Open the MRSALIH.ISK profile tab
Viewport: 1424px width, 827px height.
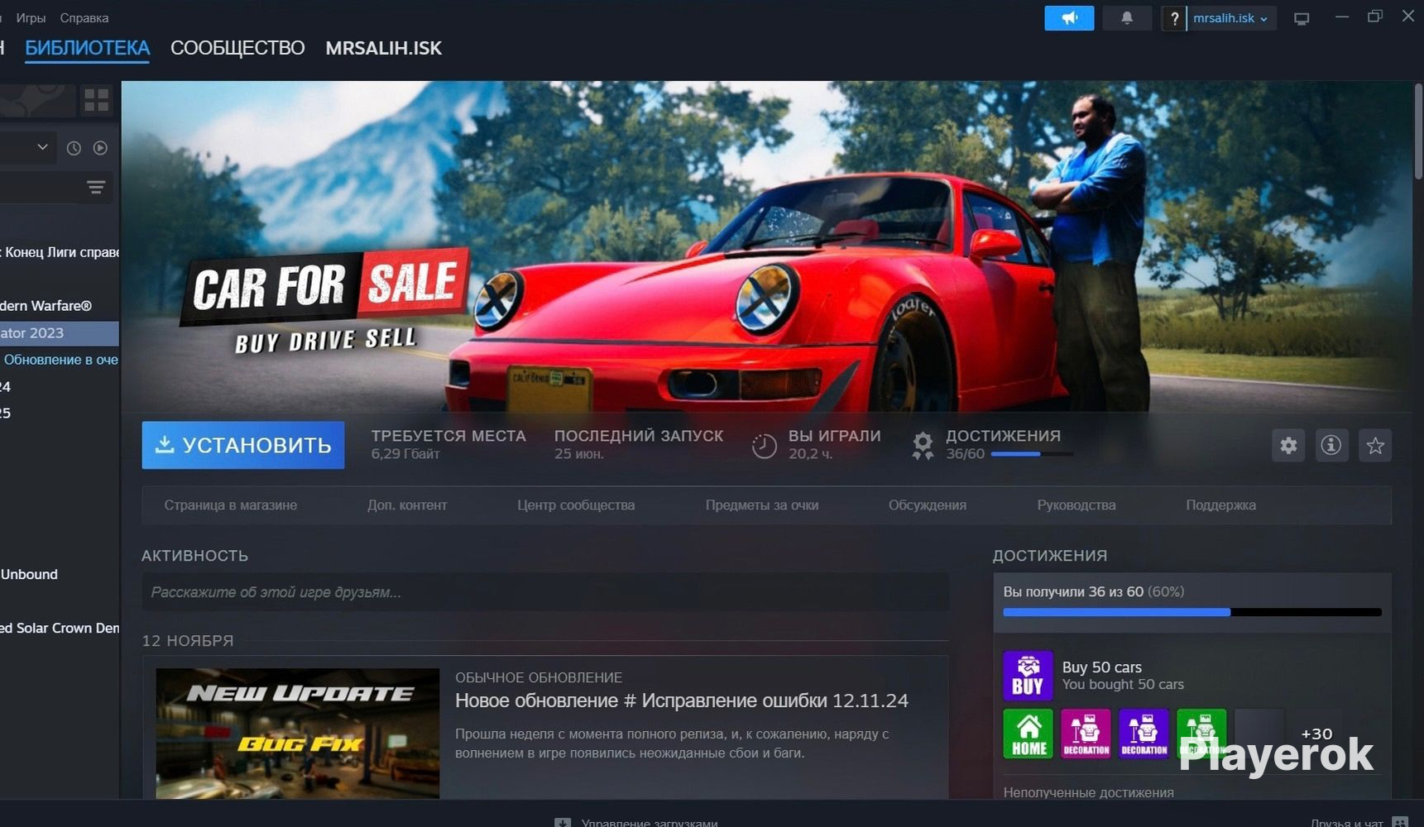pyautogui.click(x=383, y=48)
